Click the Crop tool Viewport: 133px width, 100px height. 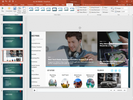(112, 9)
